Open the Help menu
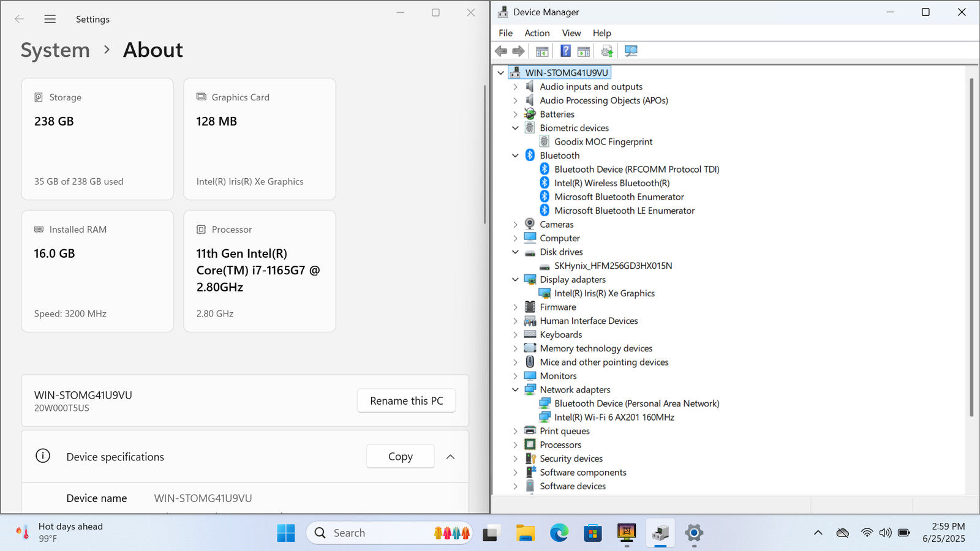This screenshot has width=980, height=551. click(601, 33)
